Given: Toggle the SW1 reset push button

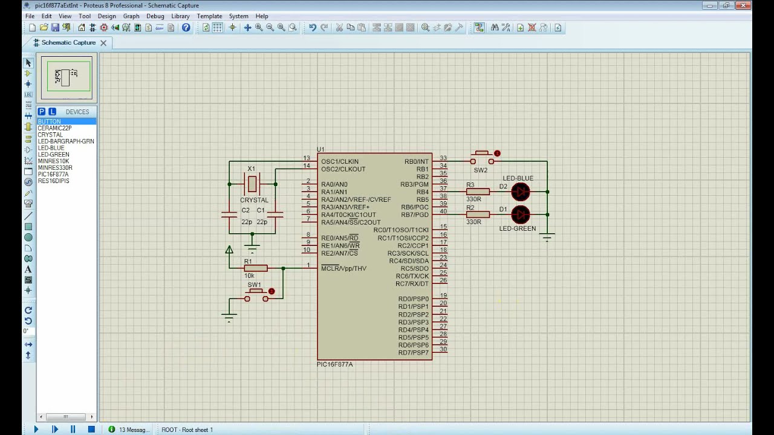Looking at the screenshot, I should pyautogui.click(x=257, y=295).
